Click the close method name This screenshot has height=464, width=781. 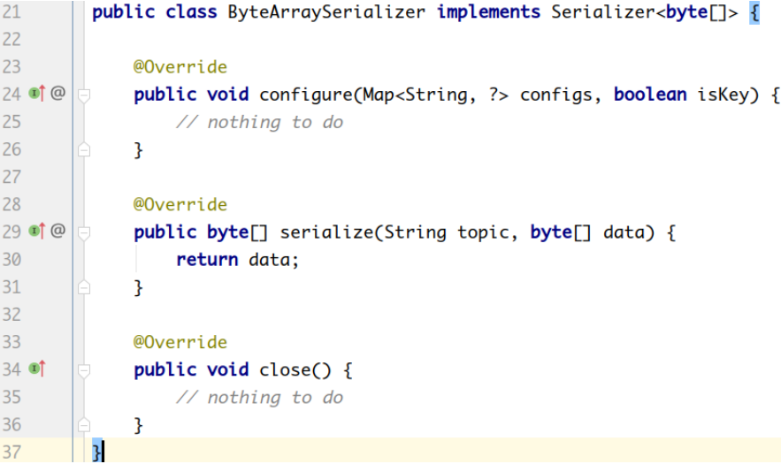click(x=284, y=370)
